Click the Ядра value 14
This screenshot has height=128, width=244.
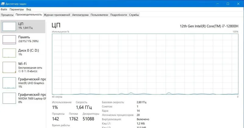(x=138, y=111)
